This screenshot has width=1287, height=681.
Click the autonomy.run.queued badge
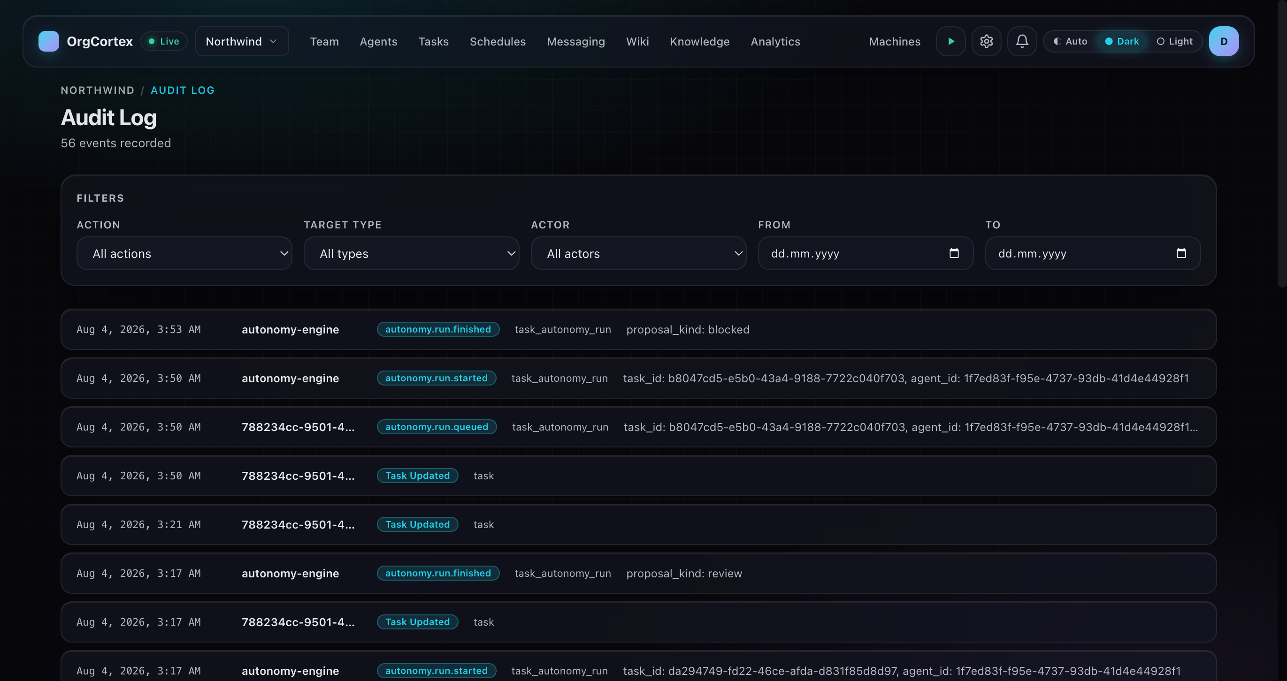click(437, 427)
